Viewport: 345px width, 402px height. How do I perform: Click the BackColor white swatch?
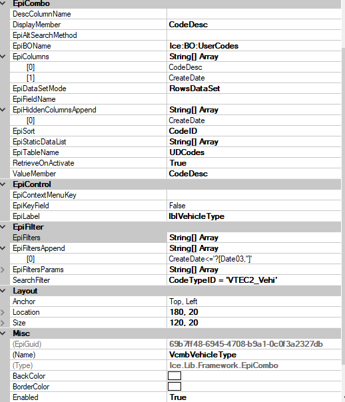[x=174, y=376]
